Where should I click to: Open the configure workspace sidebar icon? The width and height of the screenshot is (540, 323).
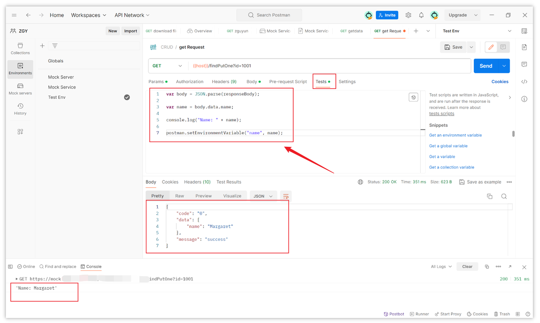point(20,132)
